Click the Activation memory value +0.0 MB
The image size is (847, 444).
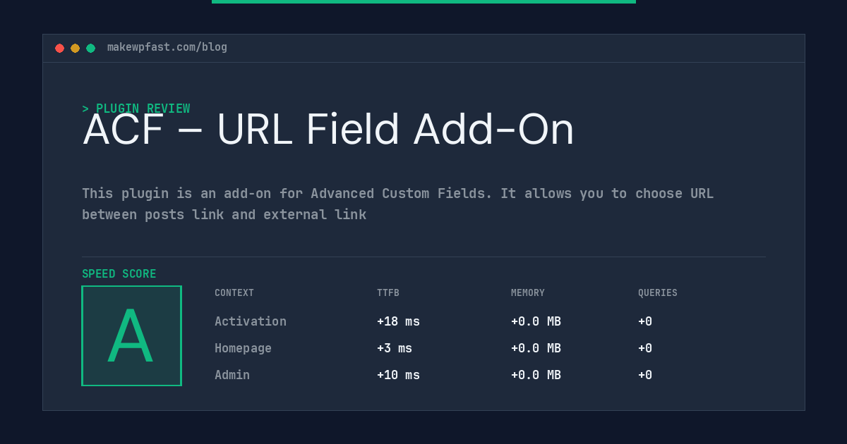(536, 321)
